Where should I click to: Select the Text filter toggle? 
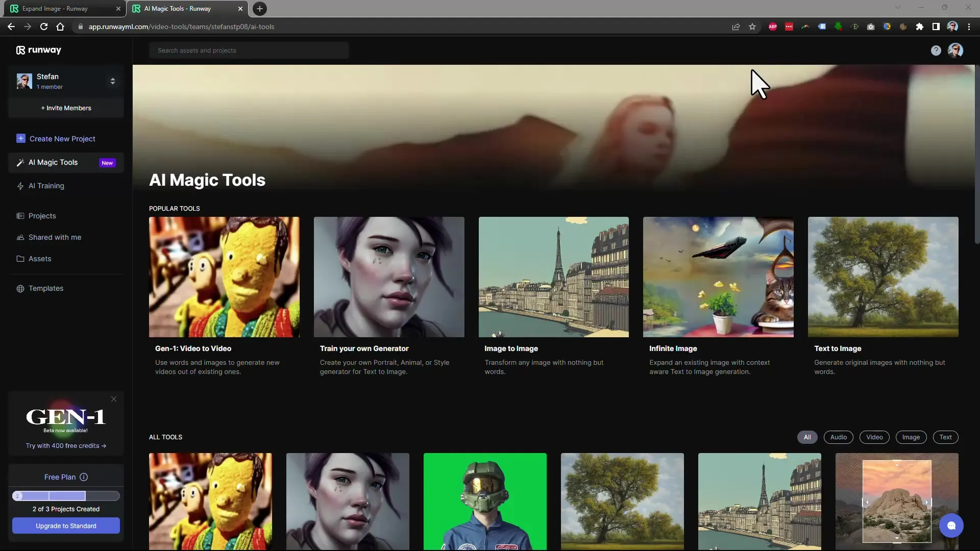coord(946,437)
